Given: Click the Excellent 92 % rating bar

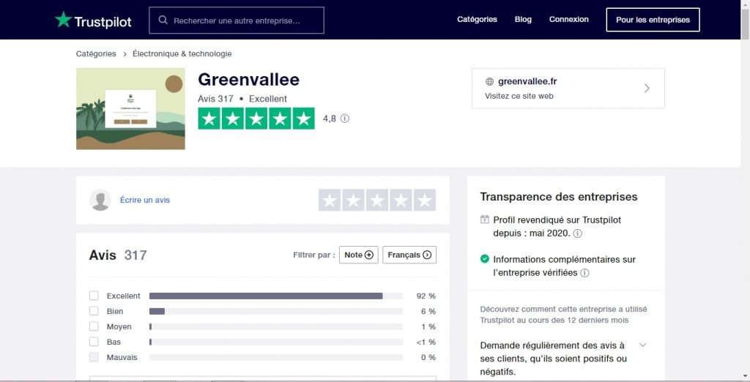Looking at the screenshot, I should coord(276,296).
